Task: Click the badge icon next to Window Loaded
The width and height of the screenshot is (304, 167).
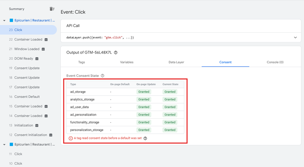Action: (43, 49)
